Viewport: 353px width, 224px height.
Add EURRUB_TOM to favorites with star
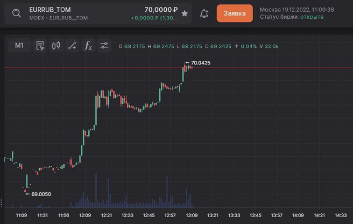[x=185, y=13]
